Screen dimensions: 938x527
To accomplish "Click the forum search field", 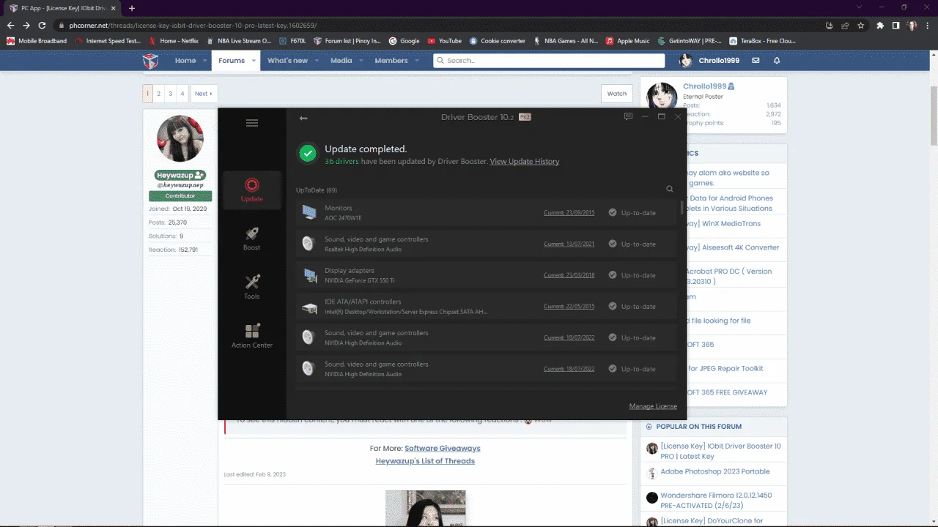I will (549, 61).
